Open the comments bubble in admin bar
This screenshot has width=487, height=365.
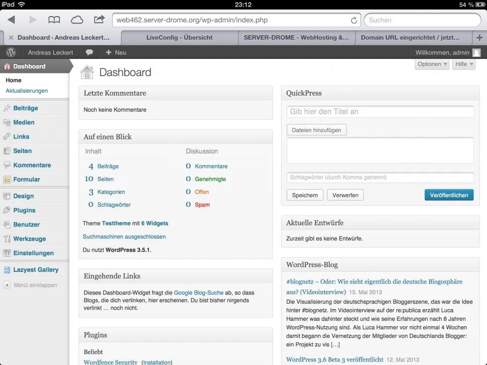click(89, 52)
